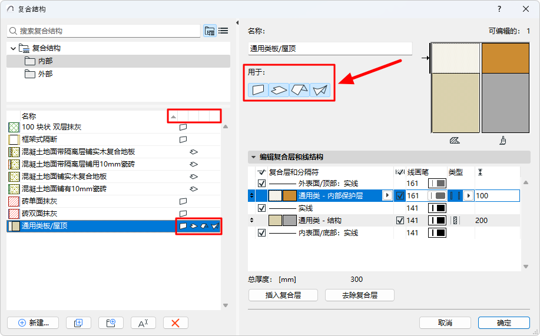The width and height of the screenshot is (540, 336).
Task: Select 混凝土地面带隔离层铺用10mm瓷砖 composite
Action: click(114, 164)
